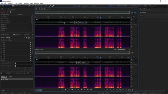Open the File menu

tap(2, 3)
